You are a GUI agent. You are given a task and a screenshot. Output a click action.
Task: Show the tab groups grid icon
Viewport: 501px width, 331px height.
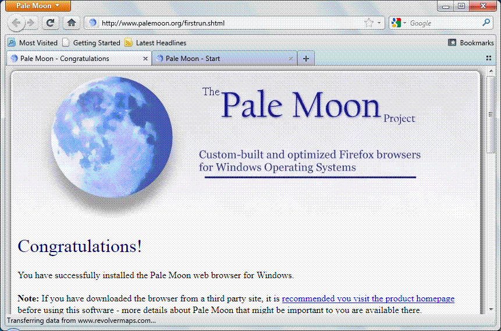click(489, 59)
